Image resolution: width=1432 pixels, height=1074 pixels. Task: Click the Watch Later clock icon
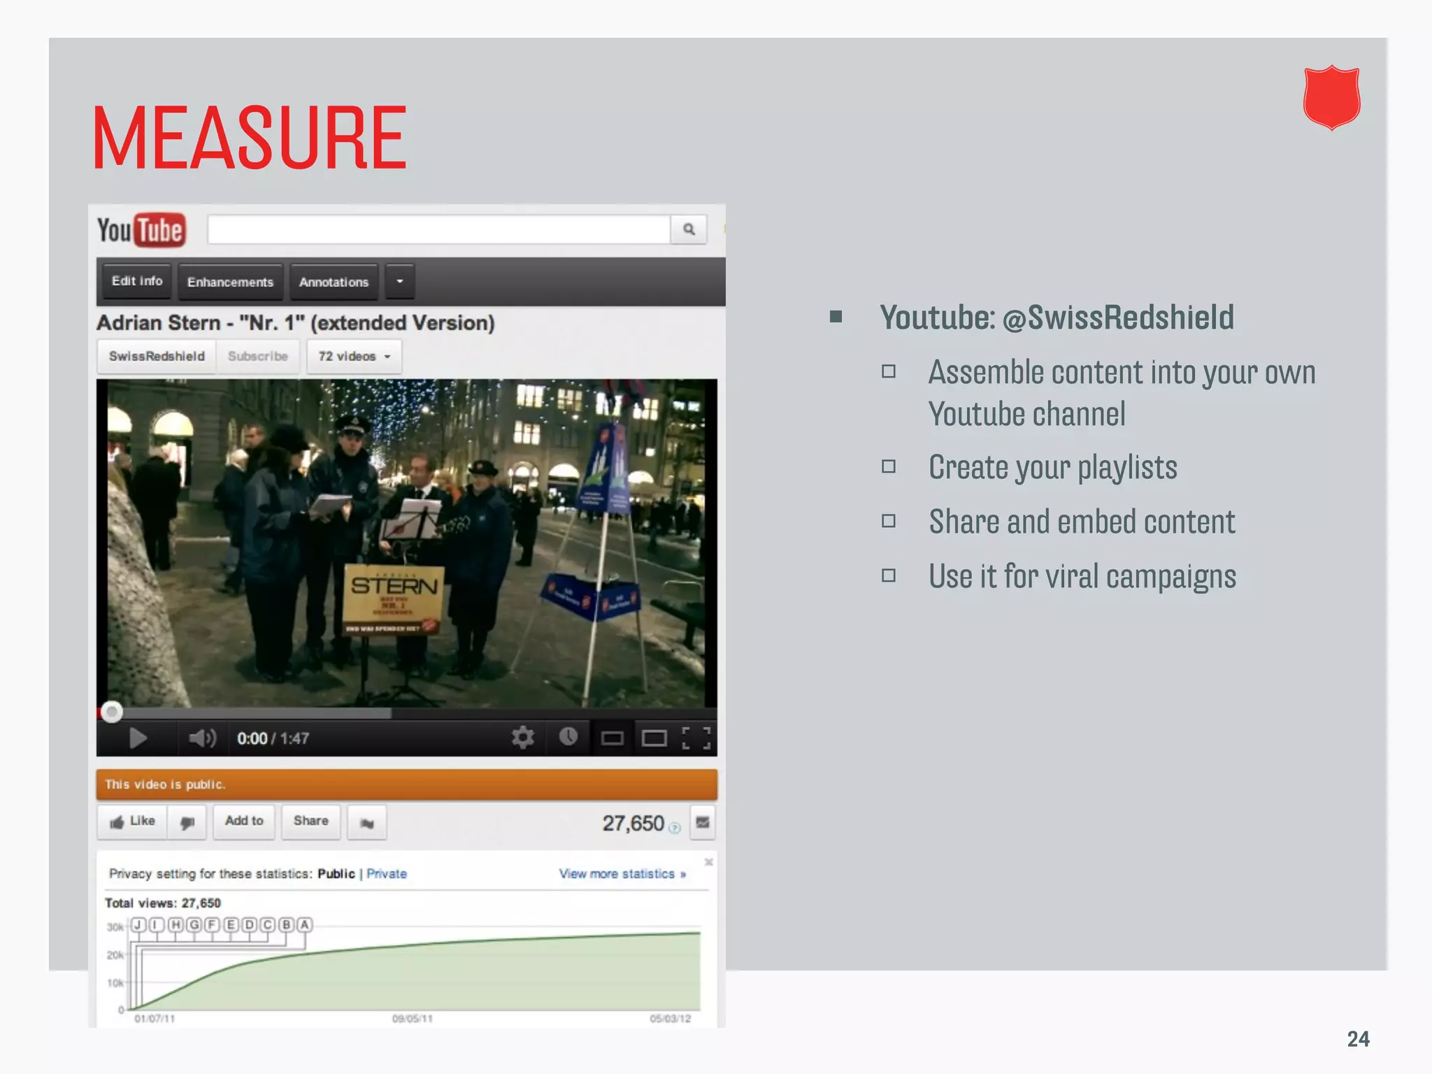[x=568, y=736]
